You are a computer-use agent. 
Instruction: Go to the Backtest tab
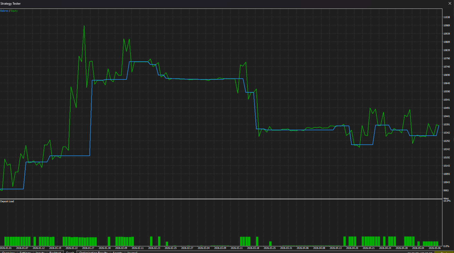pos(55,252)
